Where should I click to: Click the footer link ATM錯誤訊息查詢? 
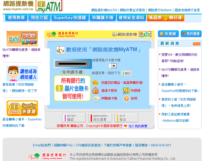point(88,145)
